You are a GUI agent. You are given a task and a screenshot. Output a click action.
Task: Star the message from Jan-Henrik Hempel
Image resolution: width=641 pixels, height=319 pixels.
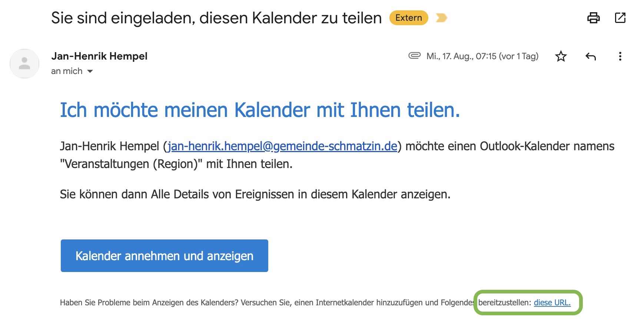click(561, 56)
